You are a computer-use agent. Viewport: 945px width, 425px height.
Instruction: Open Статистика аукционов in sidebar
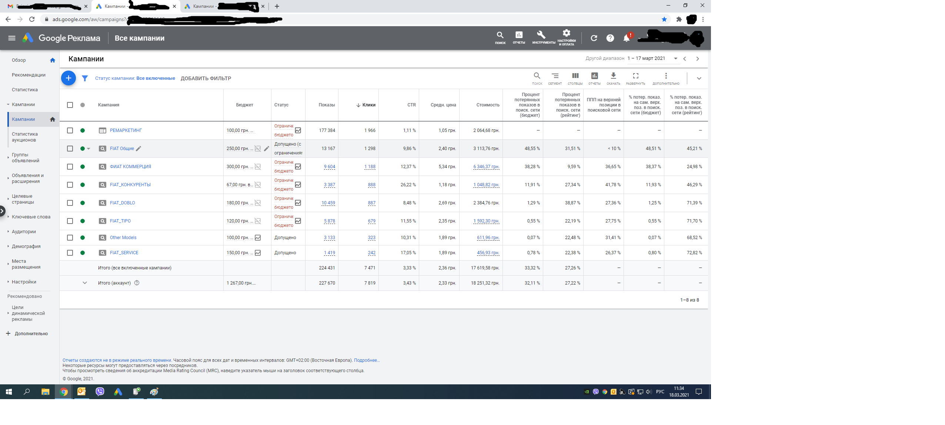25,137
